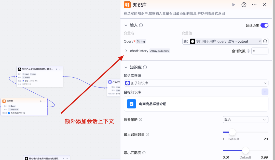Click the Query tag in canvas 知识库 node

click(x=12, y=106)
